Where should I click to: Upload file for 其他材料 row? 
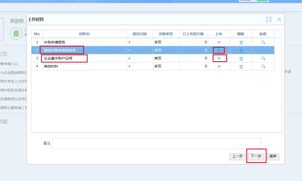pyautogui.click(x=219, y=67)
